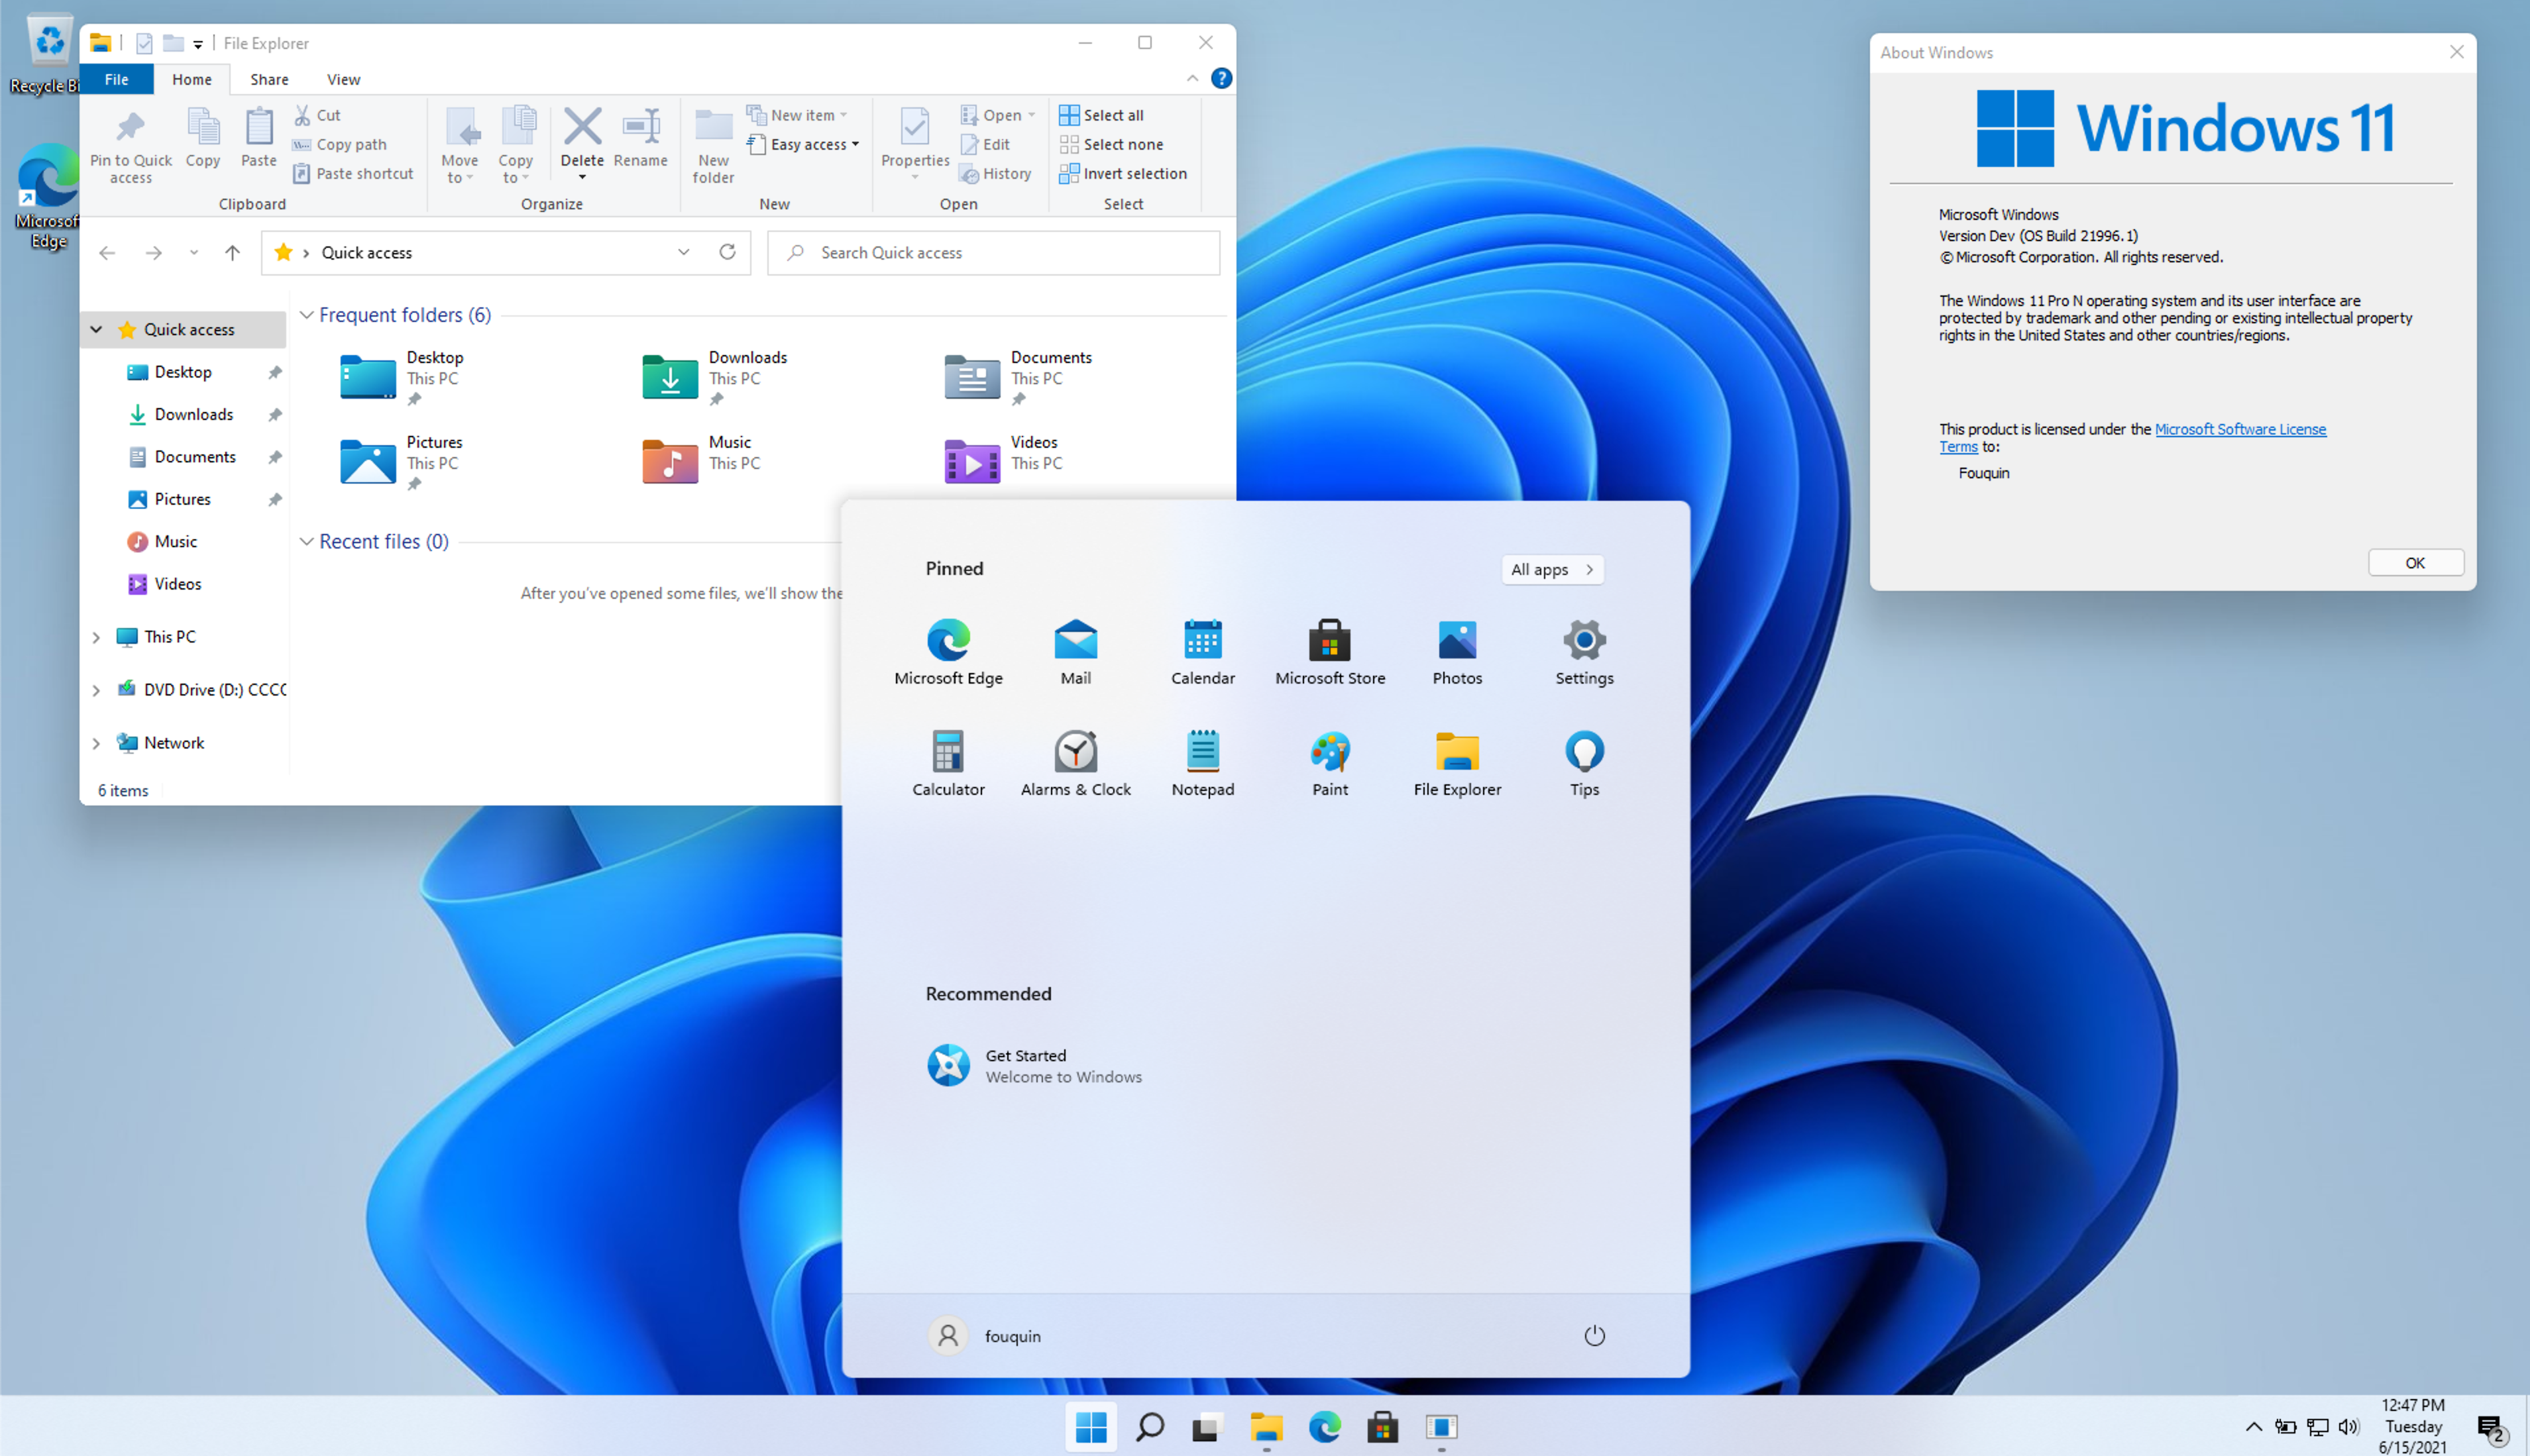Image resolution: width=2530 pixels, height=1456 pixels.
Task: Open Photos from the Start menu
Action: coord(1457,652)
